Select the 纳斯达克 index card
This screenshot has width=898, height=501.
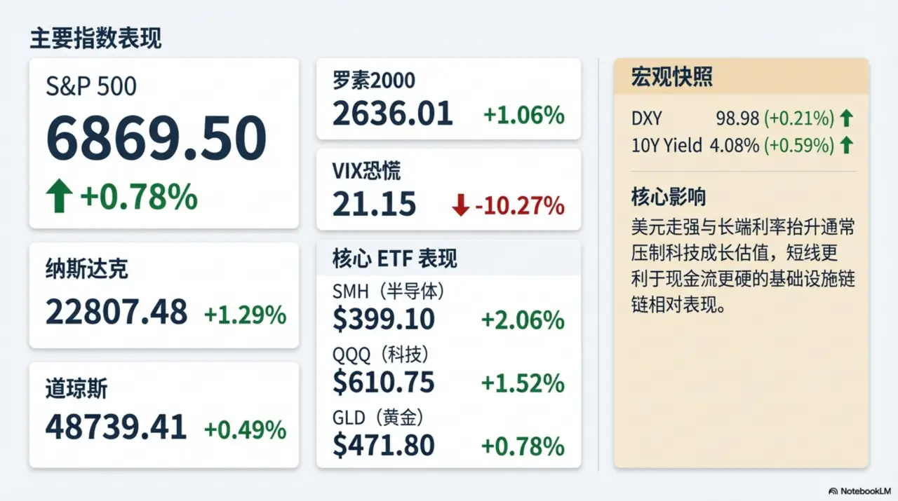[x=163, y=295]
